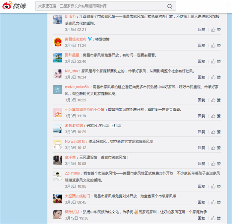Reply to 澎渤澎欢烟's comment

pyautogui.click(x=201, y=132)
